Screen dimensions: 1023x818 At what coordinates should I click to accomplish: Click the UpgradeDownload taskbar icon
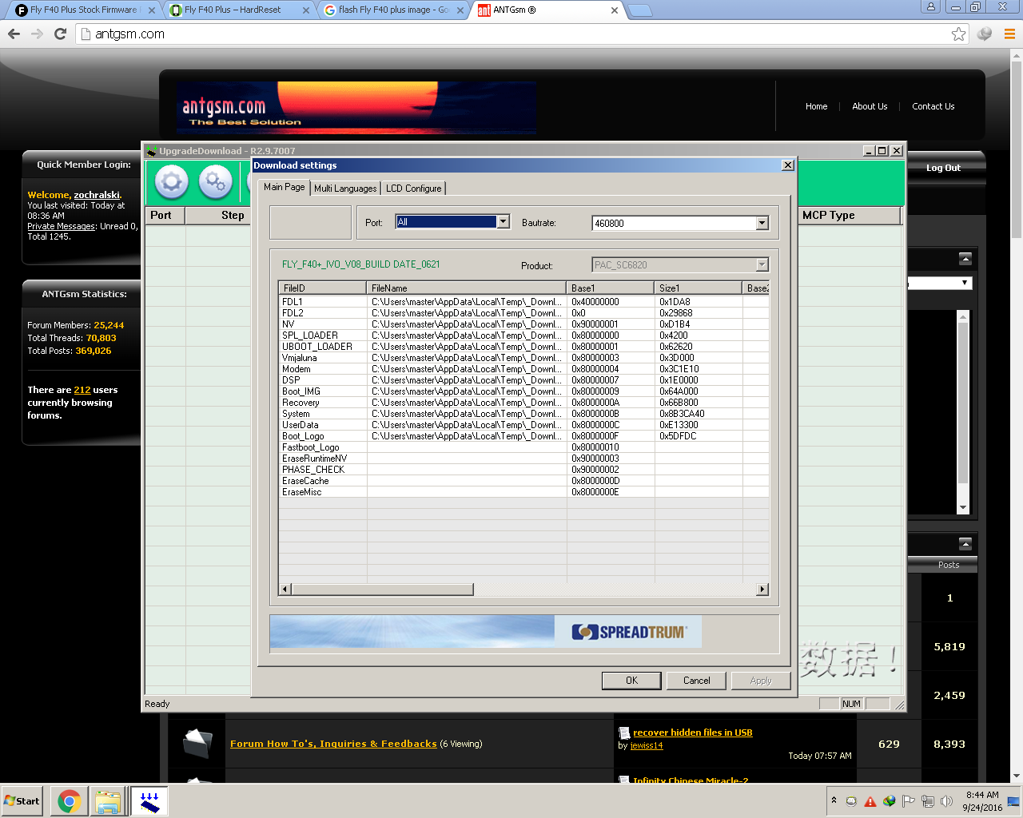tap(149, 801)
